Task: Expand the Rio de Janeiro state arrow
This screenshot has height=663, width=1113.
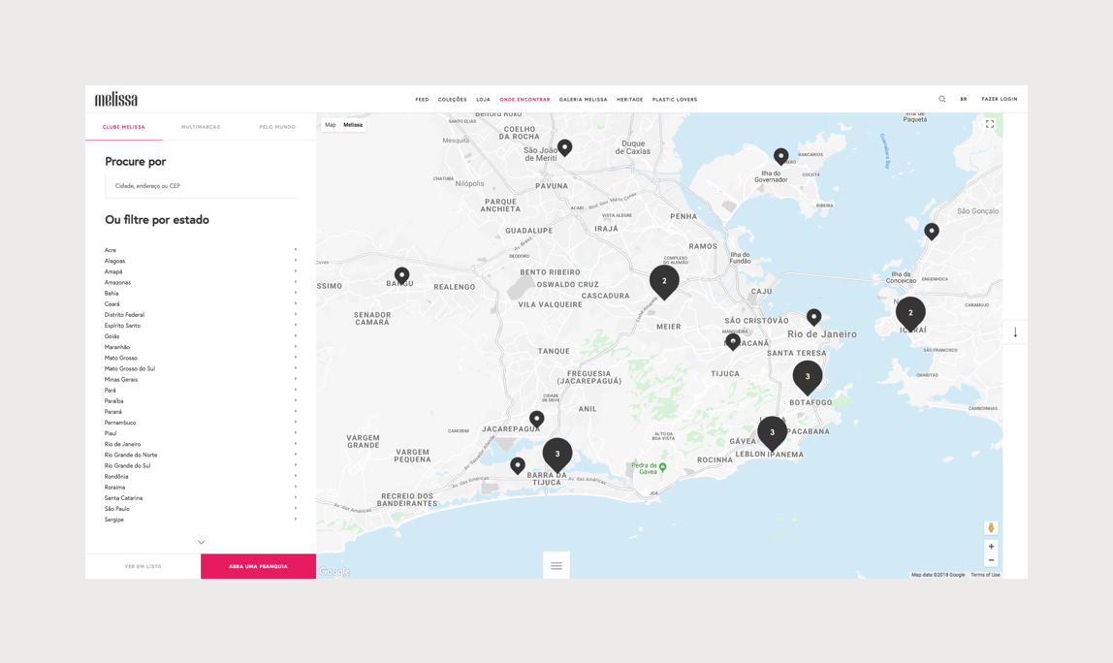Action: 296,444
